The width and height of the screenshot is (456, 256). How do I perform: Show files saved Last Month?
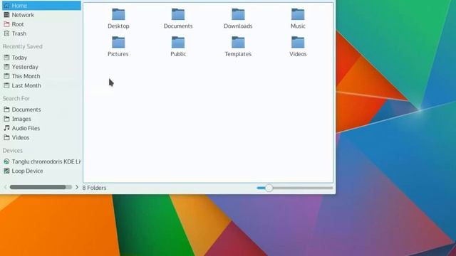(41, 85)
